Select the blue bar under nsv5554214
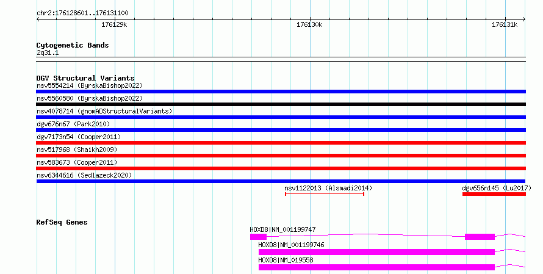543x274 pixels. (x=281, y=92)
